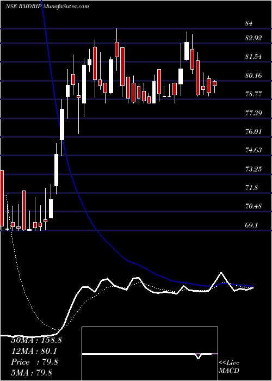The width and height of the screenshot is (272, 381).
Task: Click the 74.63 price axis label
Action: pyautogui.click(x=254, y=150)
